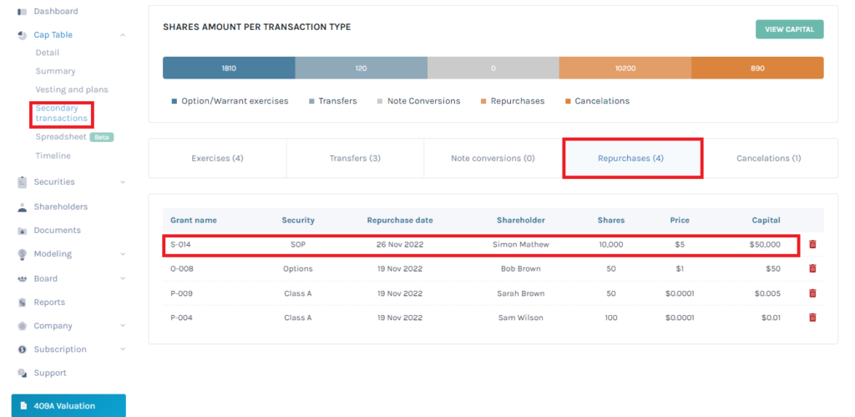Viewport: 855px width, 417px height.
Task: Open the Exercises (4) tab
Action: (217, 158)
